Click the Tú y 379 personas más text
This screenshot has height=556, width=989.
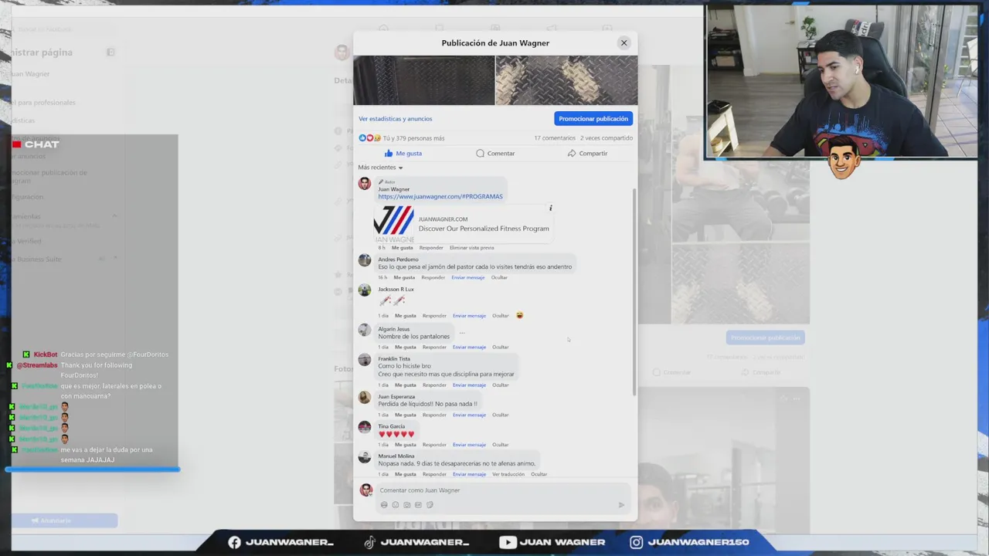tap(413, 138)
